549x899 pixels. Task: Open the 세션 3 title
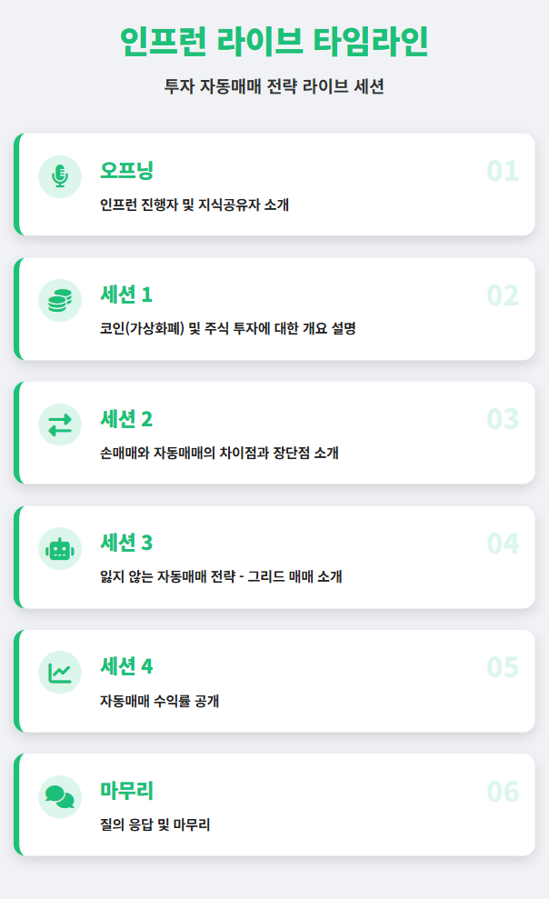[x=126, y=543]
